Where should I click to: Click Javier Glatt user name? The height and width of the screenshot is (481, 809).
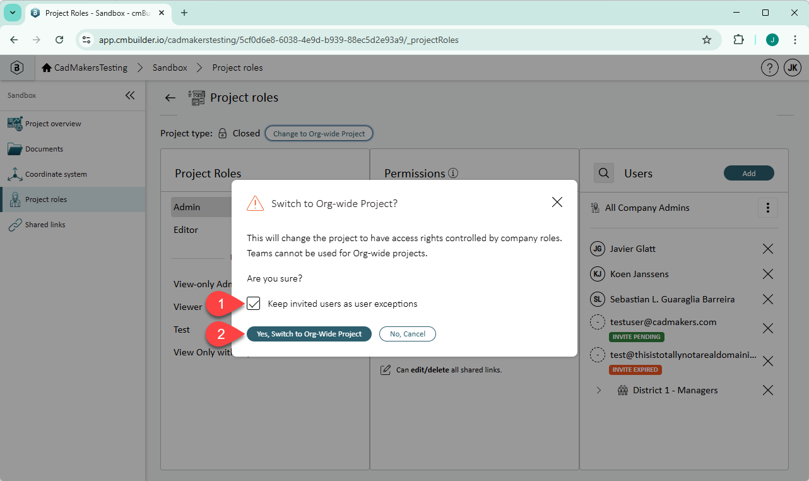pyautogui.click(x=632, y=249)
